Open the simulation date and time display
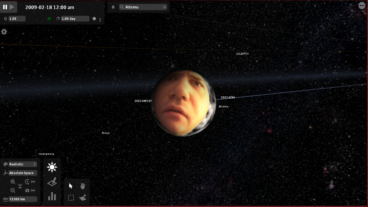The image size is (368, 207). [x=50, y=7]
